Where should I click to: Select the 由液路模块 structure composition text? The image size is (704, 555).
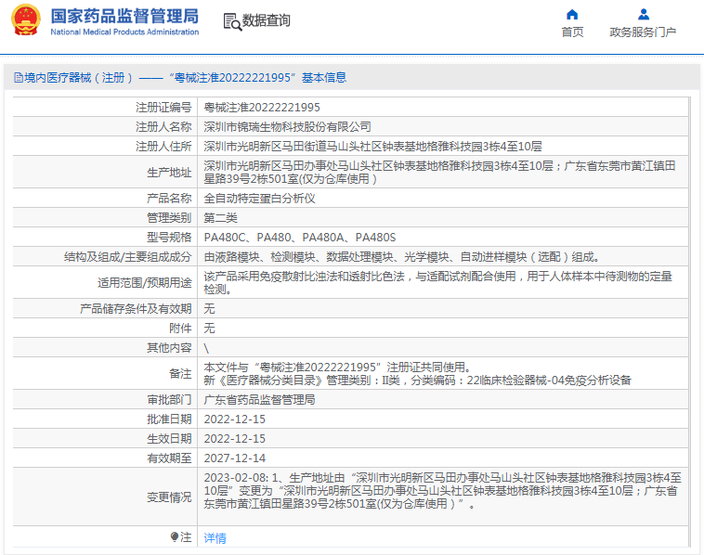(x=402, y=257)
